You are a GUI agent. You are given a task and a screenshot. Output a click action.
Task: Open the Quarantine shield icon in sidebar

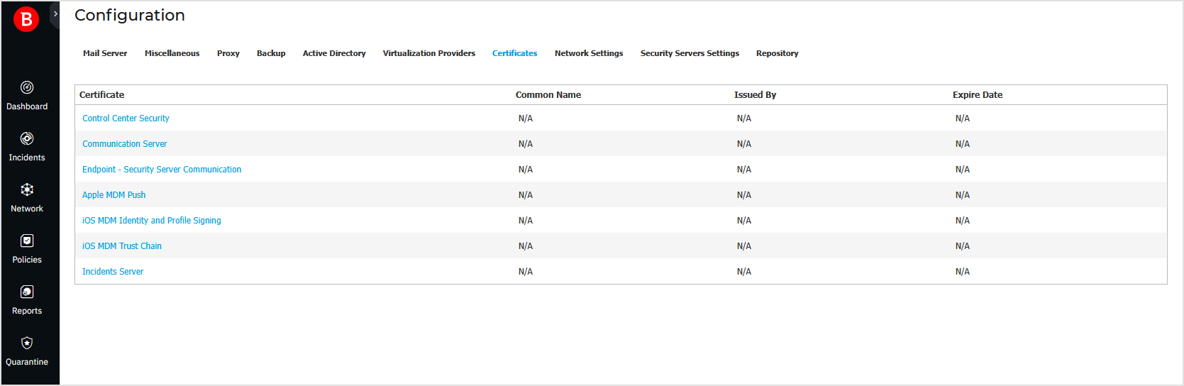pyautogui.click(x=27, y=343)
